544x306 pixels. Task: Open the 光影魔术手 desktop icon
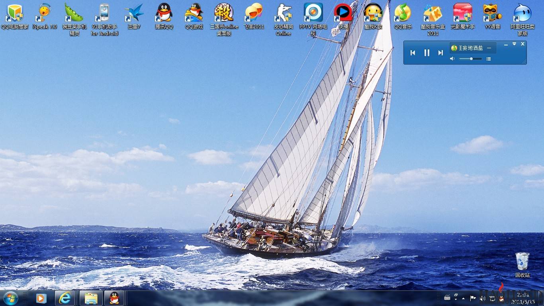click(463, 17)
